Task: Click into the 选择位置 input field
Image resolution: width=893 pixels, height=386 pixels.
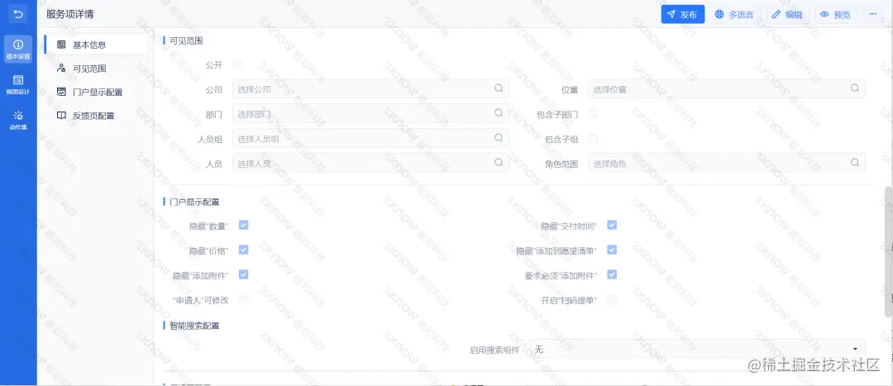Action: pyautogui.click(x=727, y=88)
